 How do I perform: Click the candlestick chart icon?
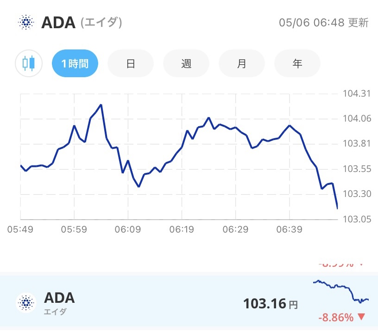point(28,63)
